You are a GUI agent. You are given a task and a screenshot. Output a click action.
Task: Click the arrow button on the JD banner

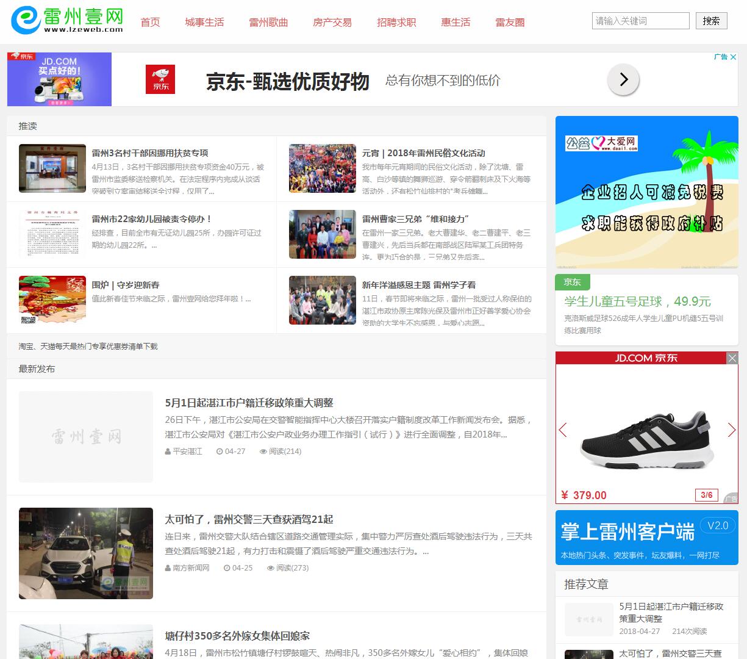click(623, 79)
